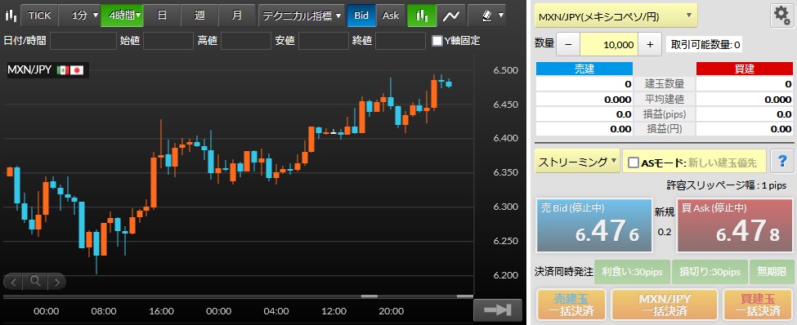Click the 売建玉 一括決済 button
797x325 pixels.
click(571, 305)
